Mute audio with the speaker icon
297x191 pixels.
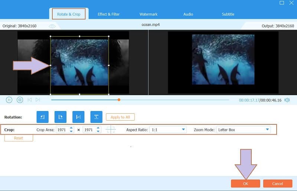point(287,100)
